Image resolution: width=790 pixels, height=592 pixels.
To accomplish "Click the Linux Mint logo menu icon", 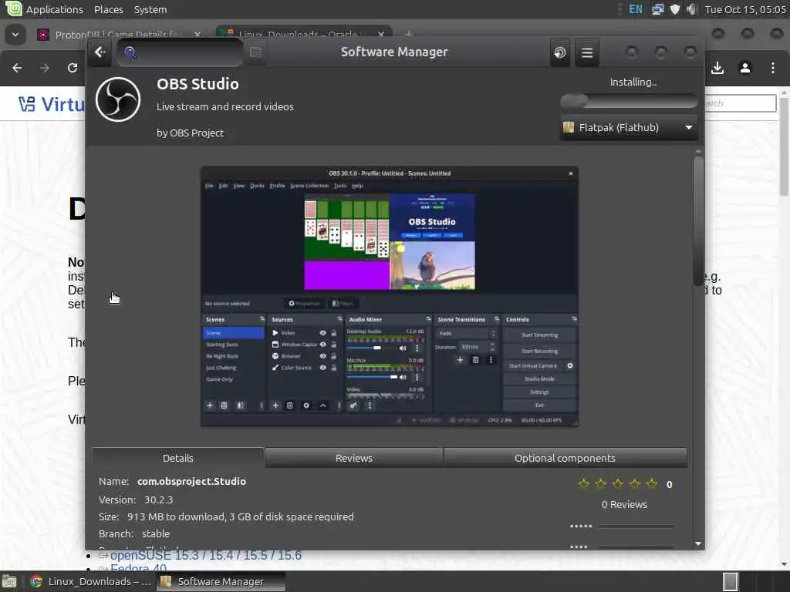I will coord(13,9).
